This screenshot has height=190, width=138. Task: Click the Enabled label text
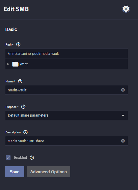tap(21, 158)
